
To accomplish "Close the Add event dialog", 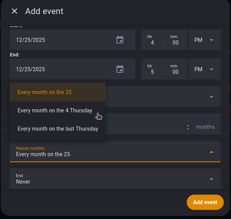I will coord(15,11).
